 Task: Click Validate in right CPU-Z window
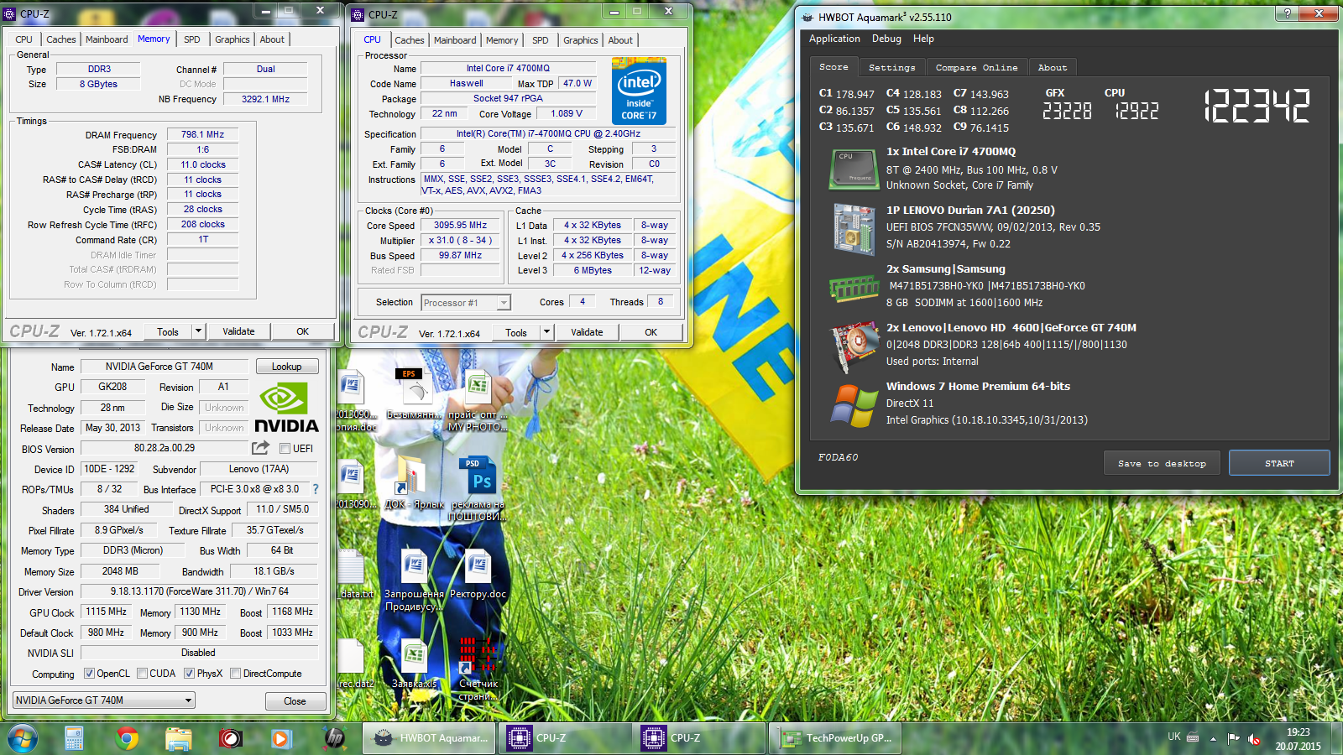point(587,332)
